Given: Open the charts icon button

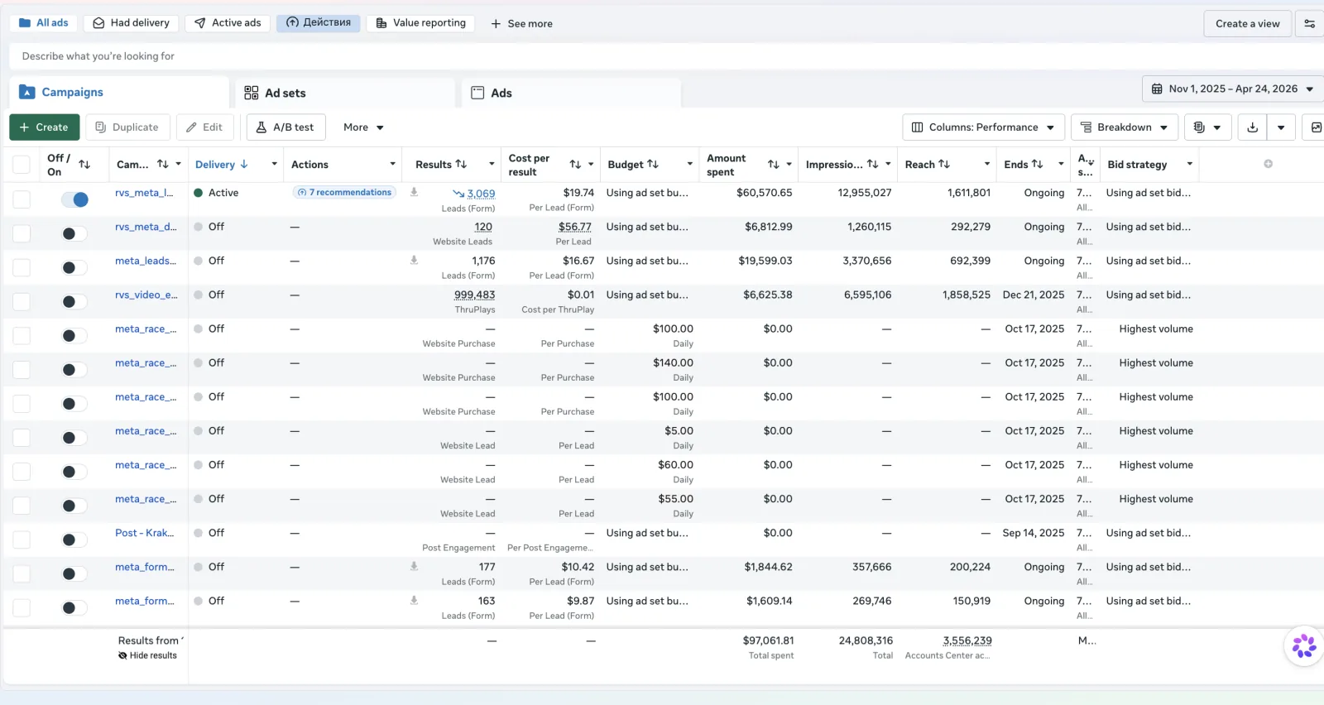Looking at the screenshot, I should pos(1316,127).
